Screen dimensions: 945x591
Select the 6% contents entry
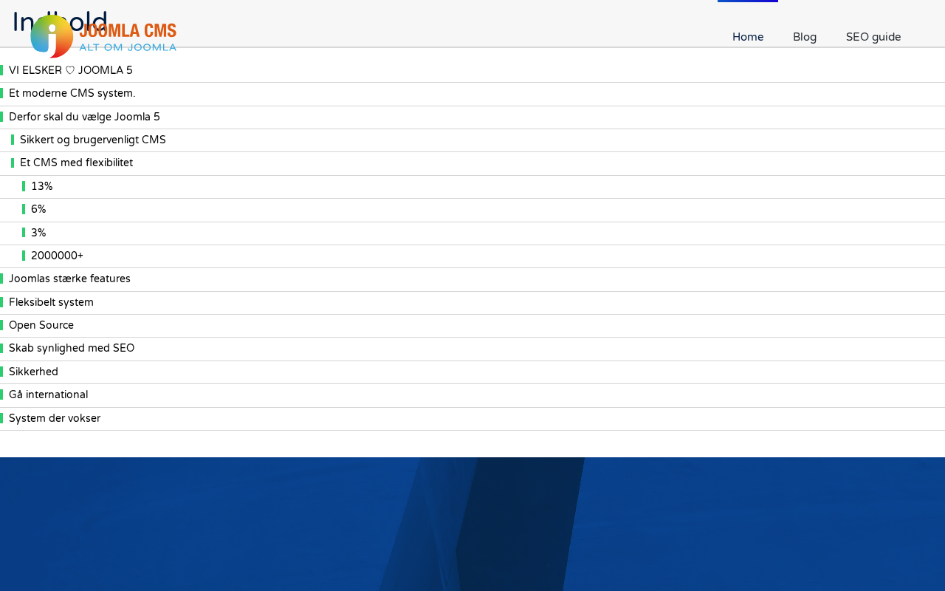pyautogui.click(x=38, y=209)
